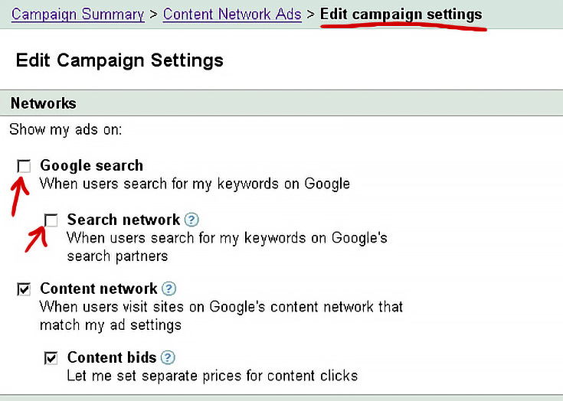Click 'Let me set separate prices' description
563x401 pixels.
click(212, 376)
